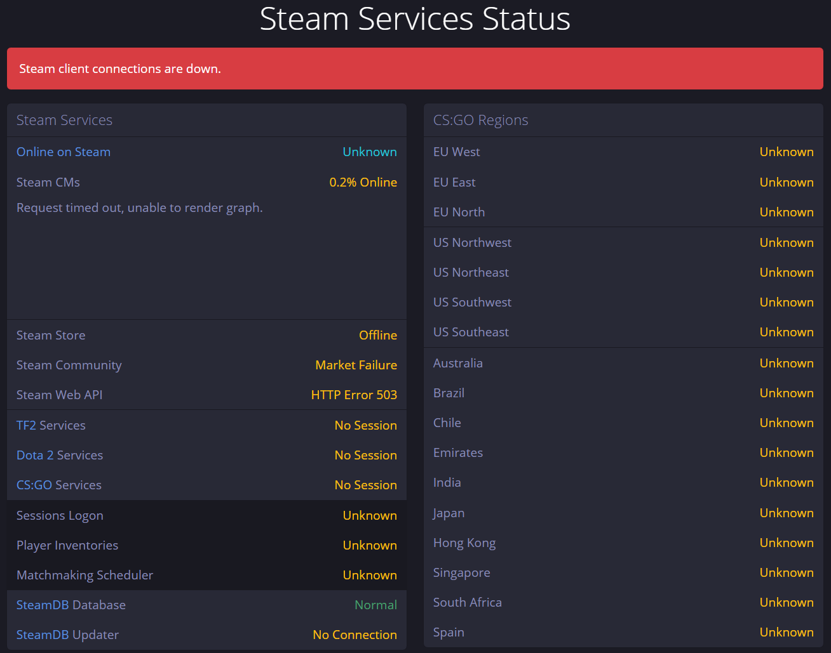Click Unknown status for US Northwest
This screenshot has width=831, height=653.
coord(787,242)
